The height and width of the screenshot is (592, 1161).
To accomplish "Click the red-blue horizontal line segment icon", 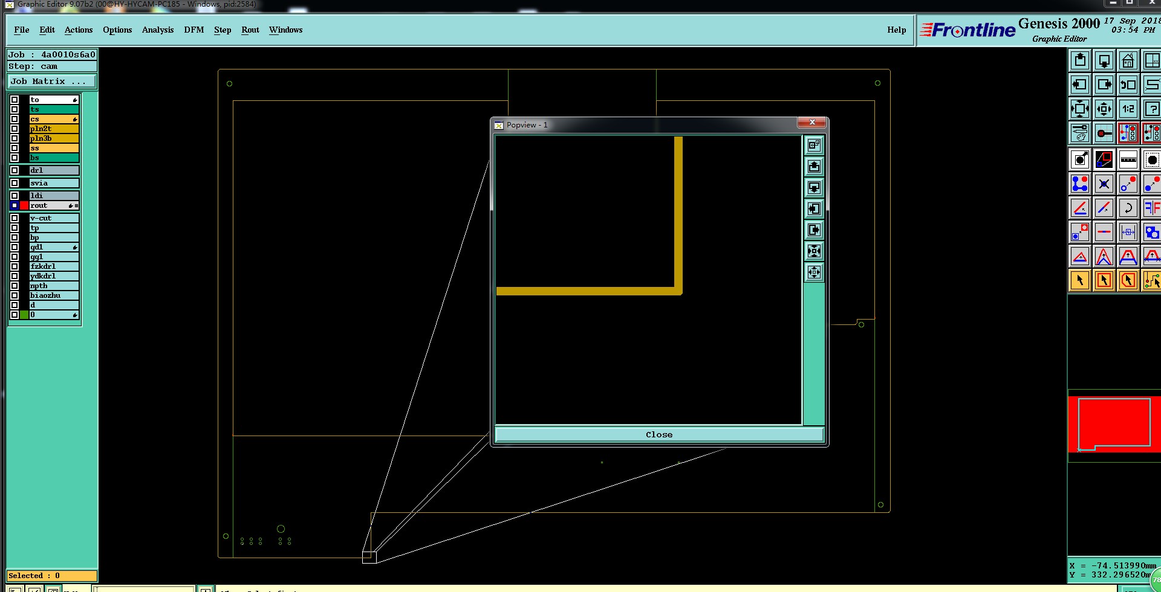I will (x=1104, y=232).
